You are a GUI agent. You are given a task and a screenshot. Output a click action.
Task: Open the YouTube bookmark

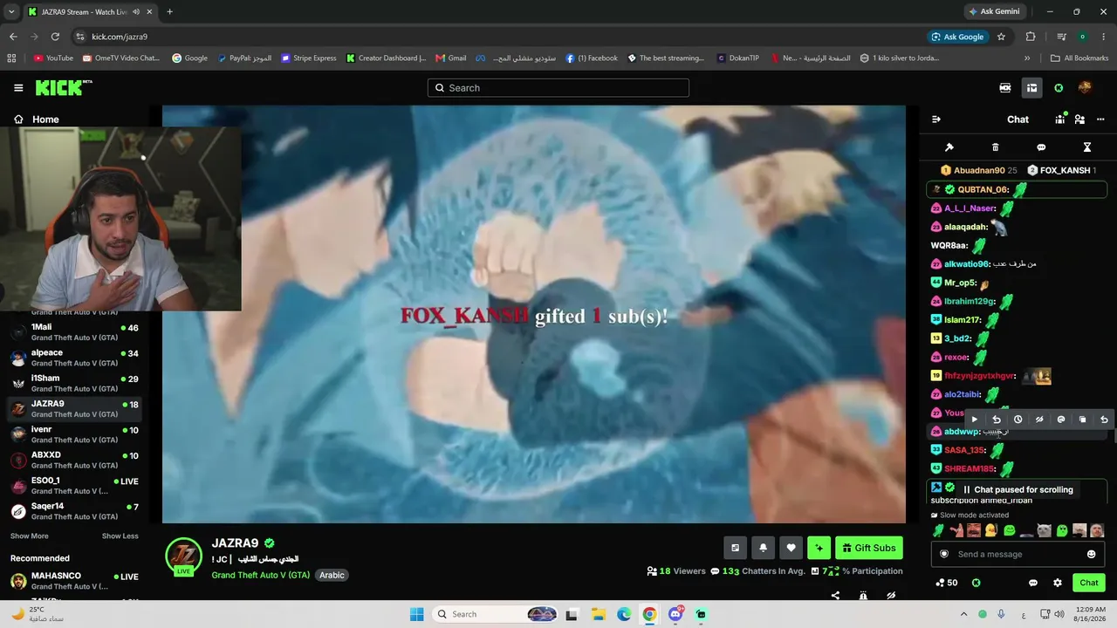[53, 58]
